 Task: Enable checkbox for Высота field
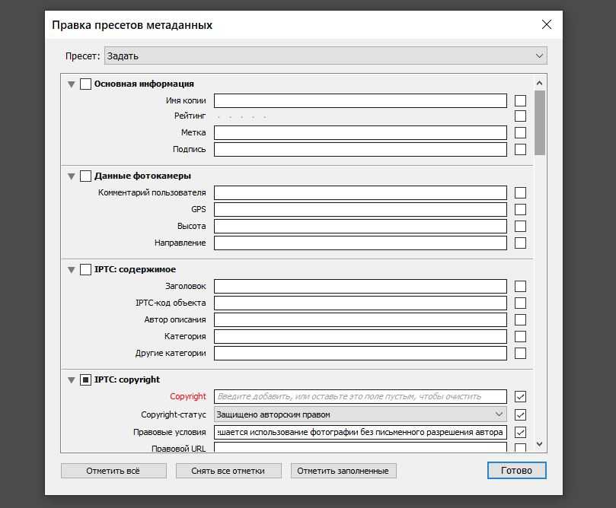click(x=520, y=227)
